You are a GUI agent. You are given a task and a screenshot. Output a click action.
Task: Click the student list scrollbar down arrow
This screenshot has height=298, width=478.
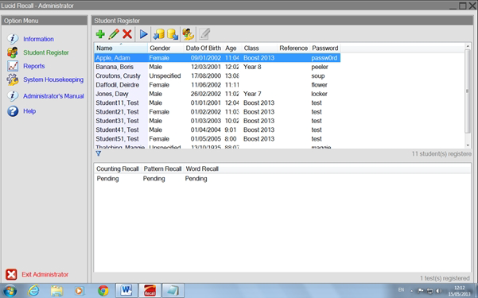pyautogui.click(x=468, y=145)
